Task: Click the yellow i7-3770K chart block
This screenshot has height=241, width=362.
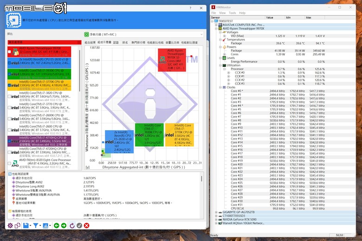Action: click(180, 135)
